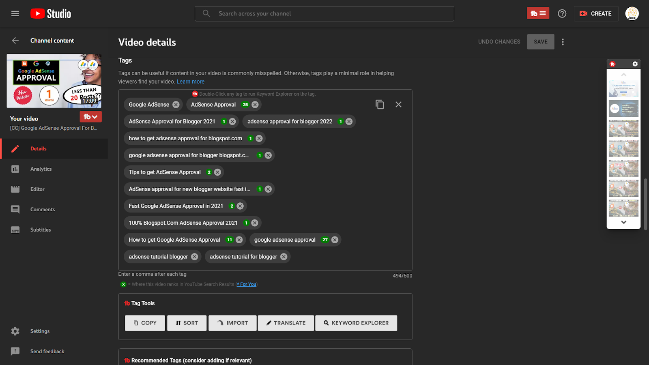Click the CREATE button
The width and height of the screenshot is (649, 365).
(596, 13)
